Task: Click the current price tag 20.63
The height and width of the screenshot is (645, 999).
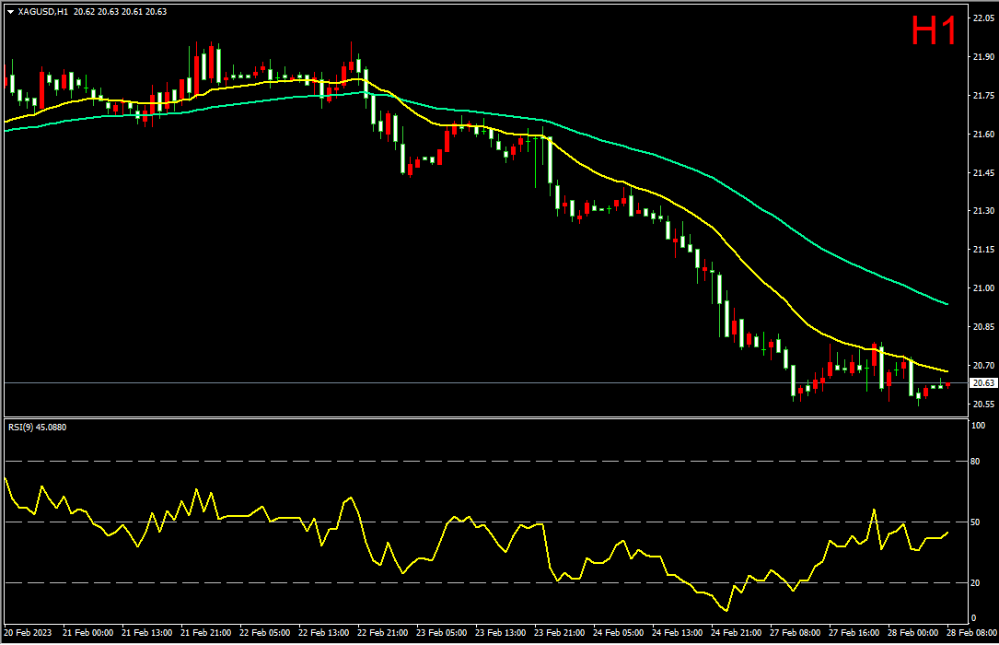Action: (x=983, y=383)
